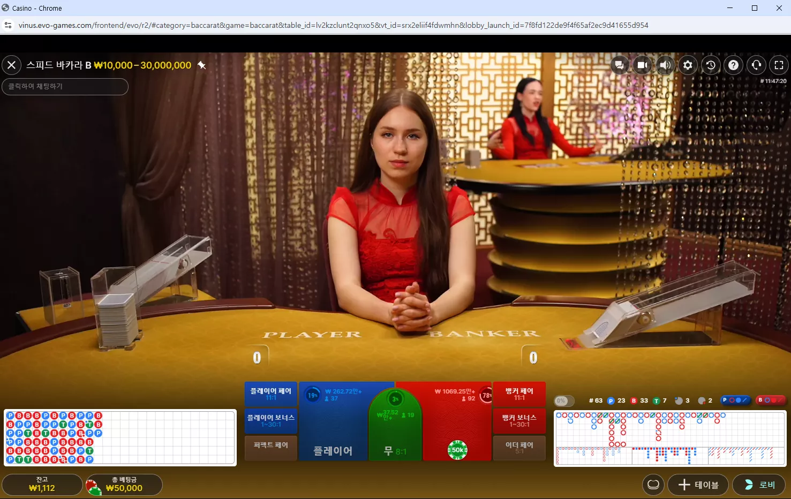Open site info icon in address bar
The width and height of the screenshot is (791, 499).
click(8, 25)
